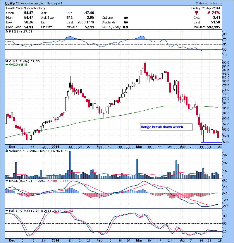Click the StockCharts.com copyright label
The width and height of the screenshot is (234, 243).
tap(209, 3)
